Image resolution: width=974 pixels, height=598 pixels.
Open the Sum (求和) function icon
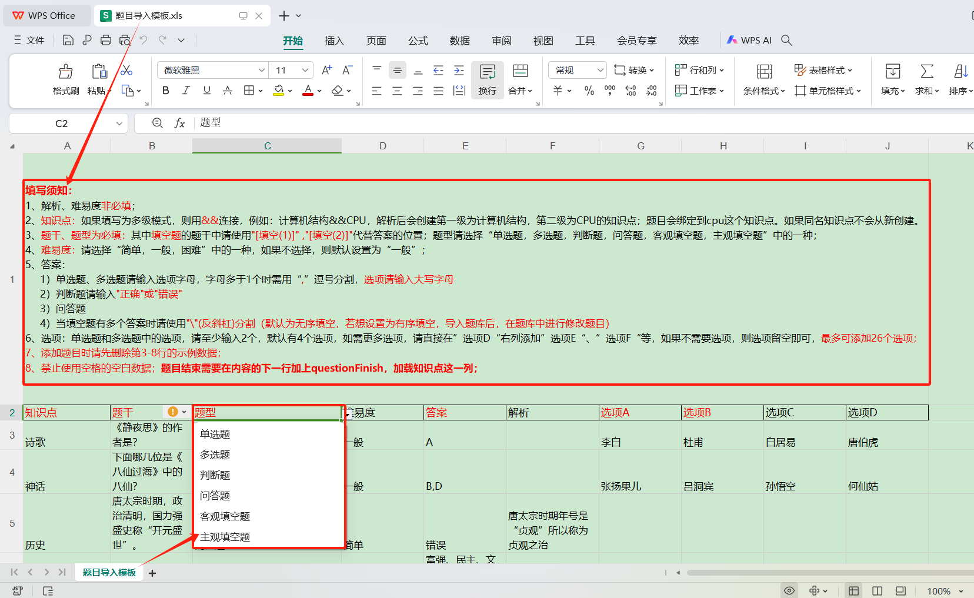click(x=926, y=72)
